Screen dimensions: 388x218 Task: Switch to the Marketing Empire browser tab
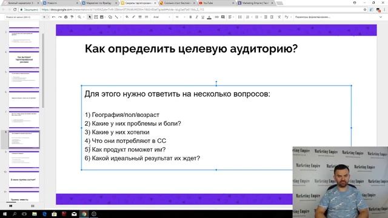[256, 3]
